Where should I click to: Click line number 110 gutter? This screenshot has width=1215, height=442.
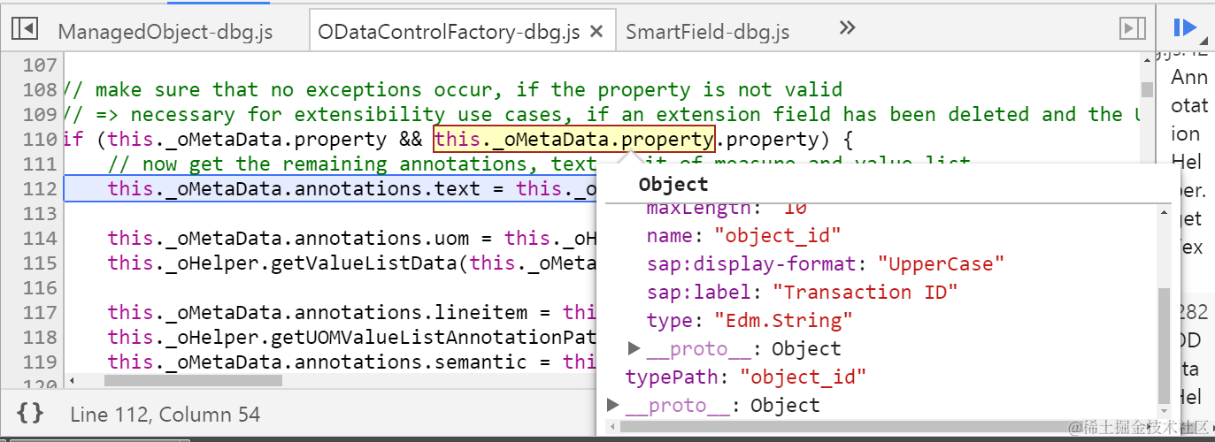pos(40,139)
